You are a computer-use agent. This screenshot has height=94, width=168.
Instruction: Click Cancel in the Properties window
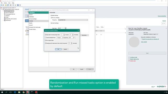tap(82, 69)
